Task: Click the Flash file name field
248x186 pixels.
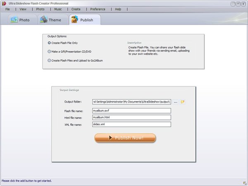Action: 131,110
